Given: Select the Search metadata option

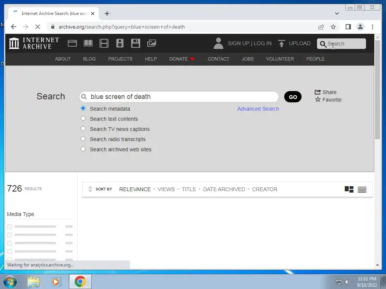Looking at the screenshot, I should (83, 108).
